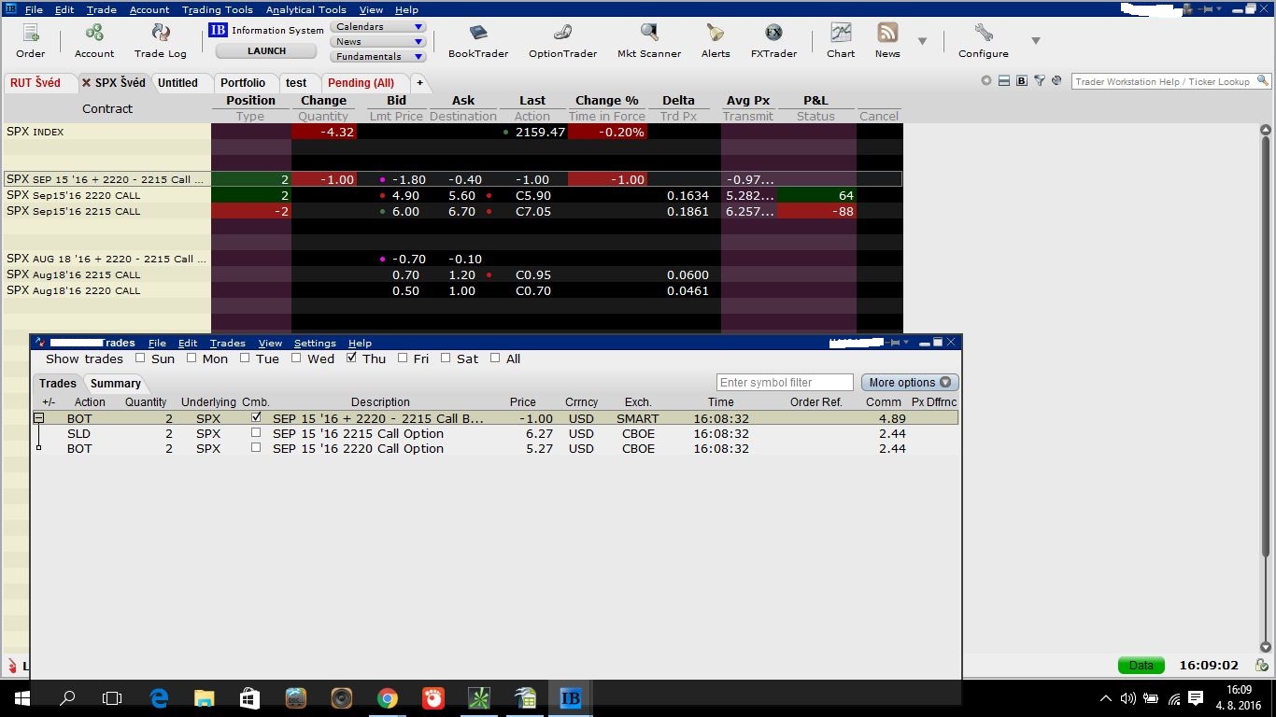
Task: Toggle Cmb. checkbox on BOT combo row
Action: click(256, 418)
